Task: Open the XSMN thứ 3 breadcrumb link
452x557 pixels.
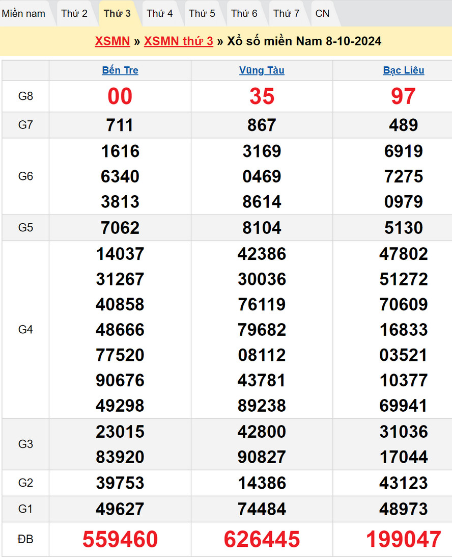Action: pos(178,41)
